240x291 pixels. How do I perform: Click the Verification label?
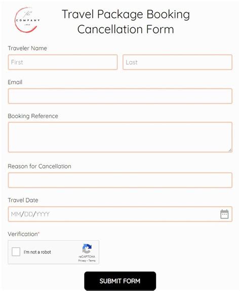[23, 234]
